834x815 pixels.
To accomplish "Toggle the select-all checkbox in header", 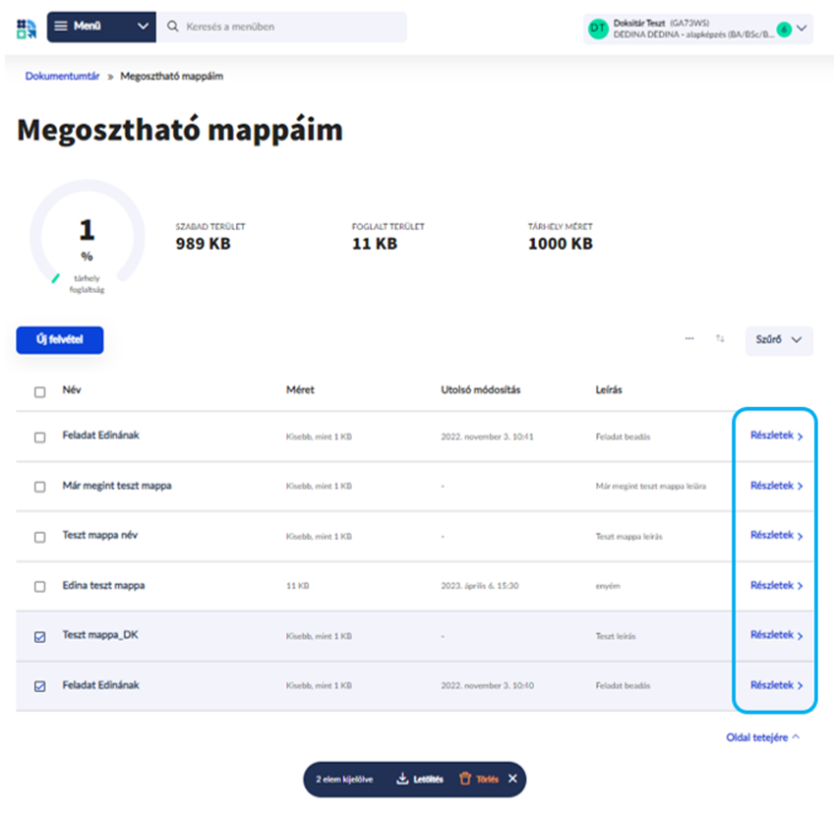I will pyautogui.click(x=40, y=391).
